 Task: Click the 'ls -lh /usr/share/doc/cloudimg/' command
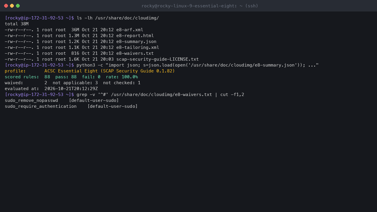[x=118, y=18]
